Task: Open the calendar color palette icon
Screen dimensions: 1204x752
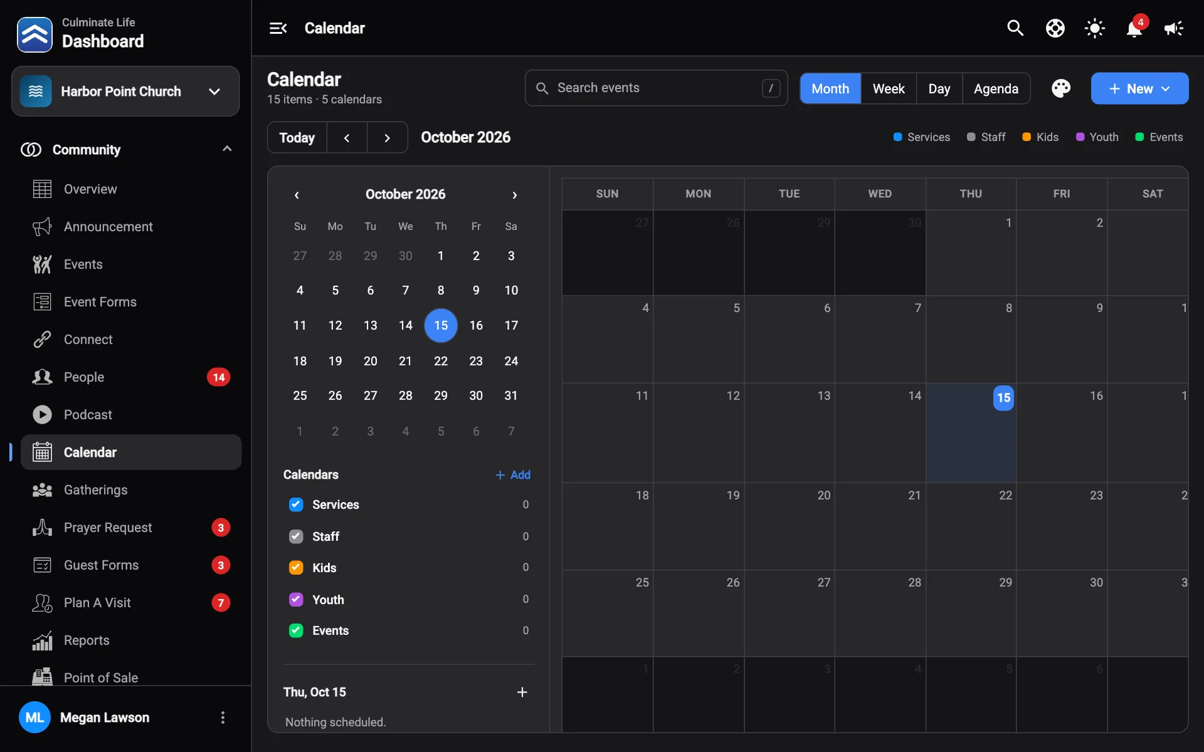Action: click(1061, 88)
